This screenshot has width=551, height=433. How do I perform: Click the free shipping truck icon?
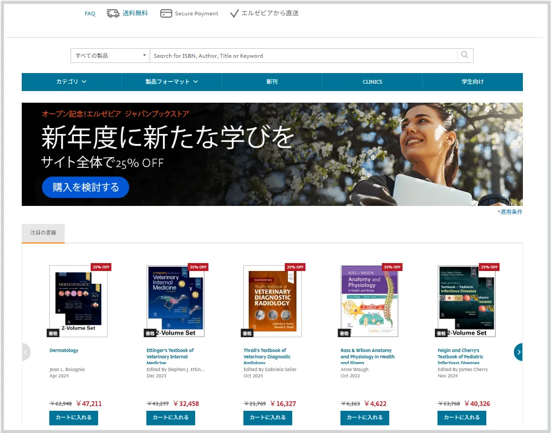coord(113,13)
